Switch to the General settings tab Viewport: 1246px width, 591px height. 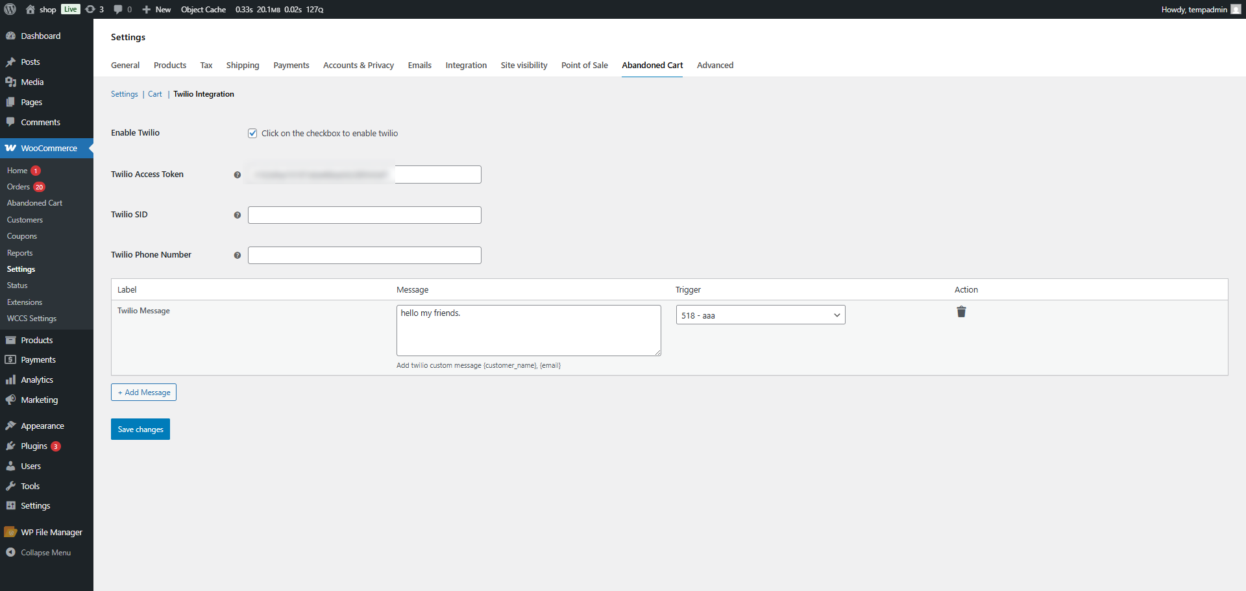[125, 65]
